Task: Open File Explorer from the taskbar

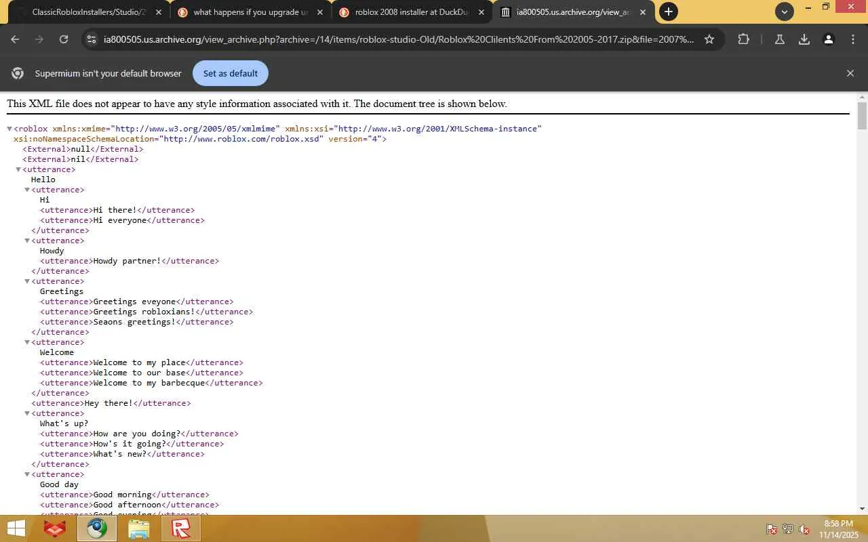Action: (x=139, y=528)
